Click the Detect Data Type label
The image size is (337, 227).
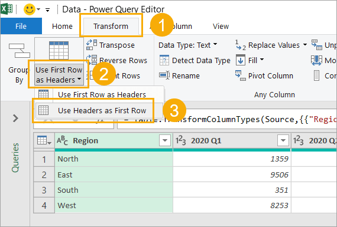(x=201, y=61)
